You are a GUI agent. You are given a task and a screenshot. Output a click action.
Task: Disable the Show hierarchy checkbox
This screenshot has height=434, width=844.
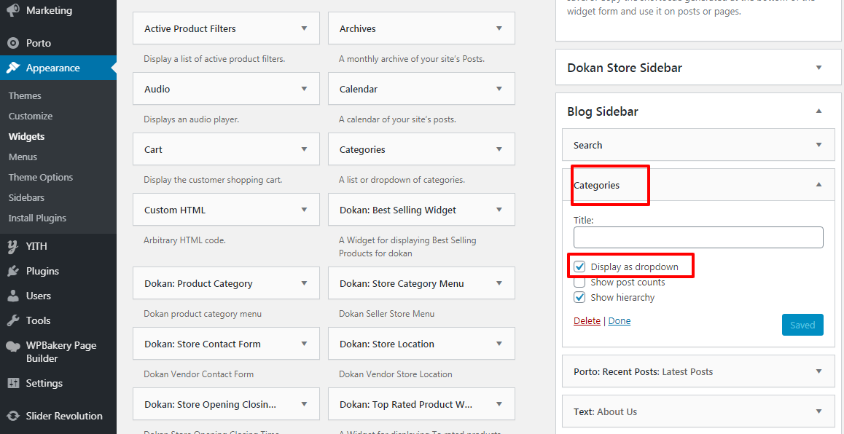click(580, 298)
